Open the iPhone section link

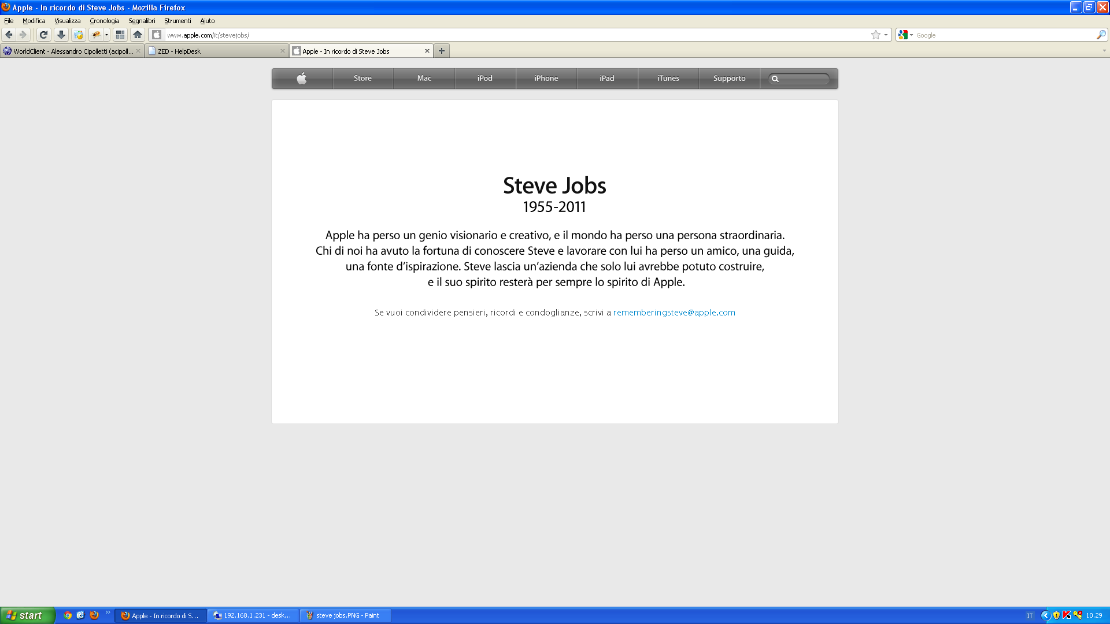click(x=546, y=79)
